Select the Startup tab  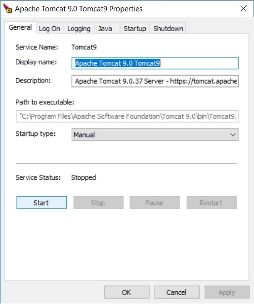[x=135, y=29]
